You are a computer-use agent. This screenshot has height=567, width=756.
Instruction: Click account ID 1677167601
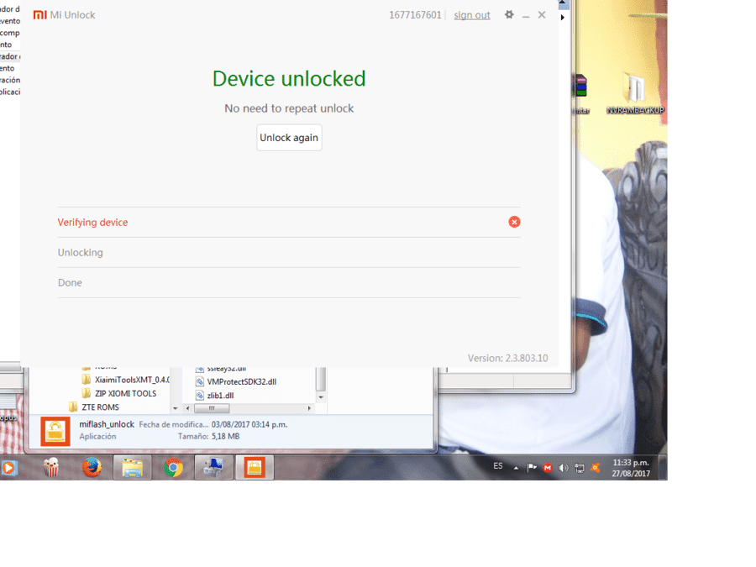tap(415, 15)
